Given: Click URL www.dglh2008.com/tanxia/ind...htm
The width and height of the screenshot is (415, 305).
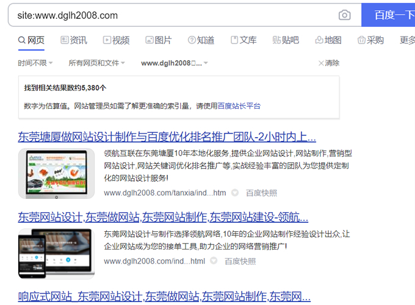Looking at the screenshot, I should pos(165,193).
